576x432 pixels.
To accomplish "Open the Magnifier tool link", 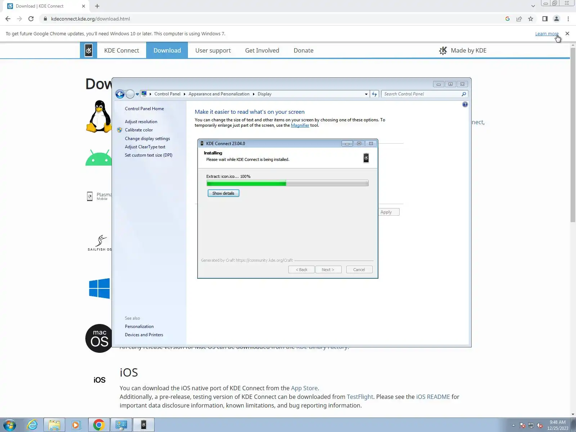I will pos(300,125).
